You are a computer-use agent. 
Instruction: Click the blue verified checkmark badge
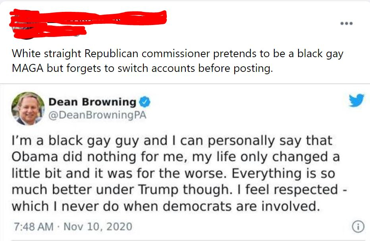pos(145,102)
